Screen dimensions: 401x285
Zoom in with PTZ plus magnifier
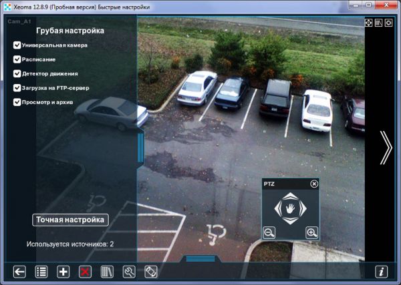click(x=311, y=233)
